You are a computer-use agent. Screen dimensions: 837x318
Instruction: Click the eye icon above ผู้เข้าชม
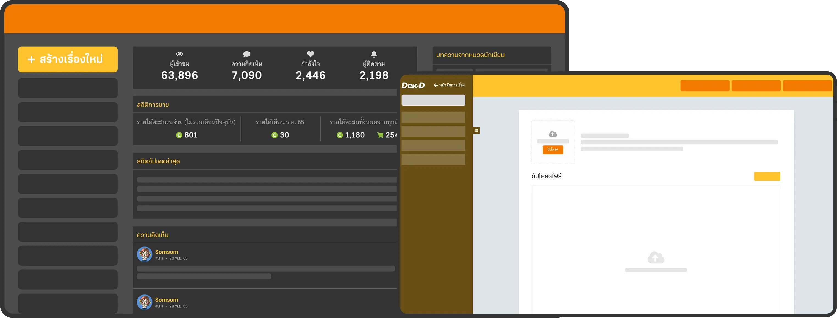click(179, 54)
